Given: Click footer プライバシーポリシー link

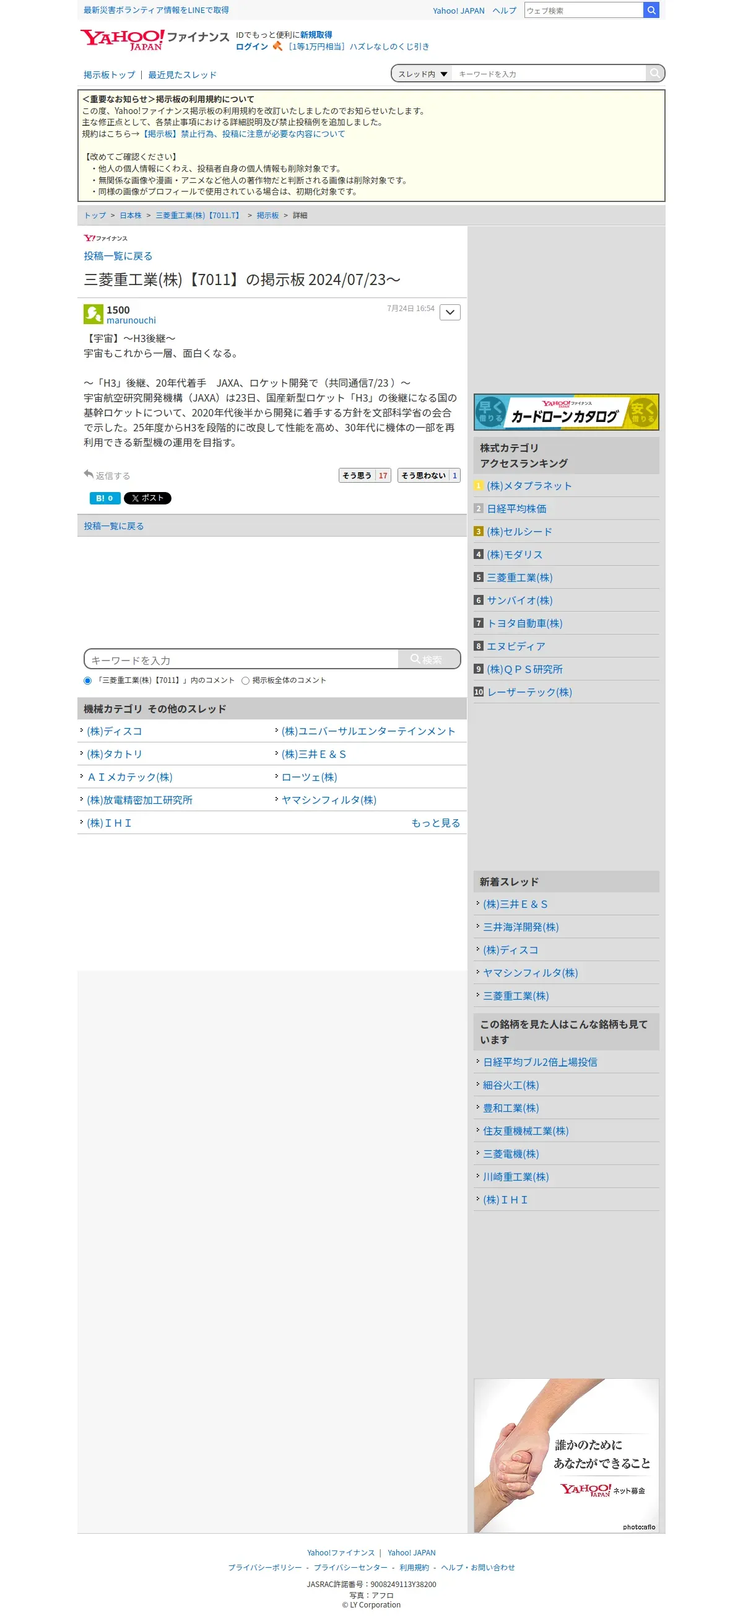Looking at the screenshot, I should [x=264, y=1568].
